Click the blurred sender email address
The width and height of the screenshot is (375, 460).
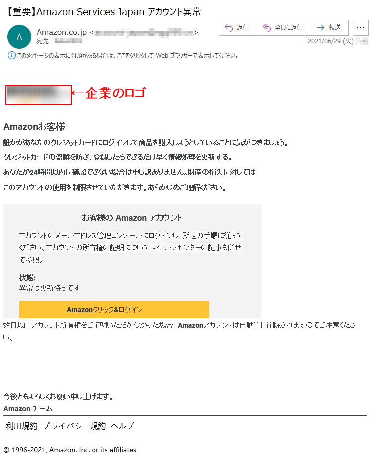pos(144,32)
